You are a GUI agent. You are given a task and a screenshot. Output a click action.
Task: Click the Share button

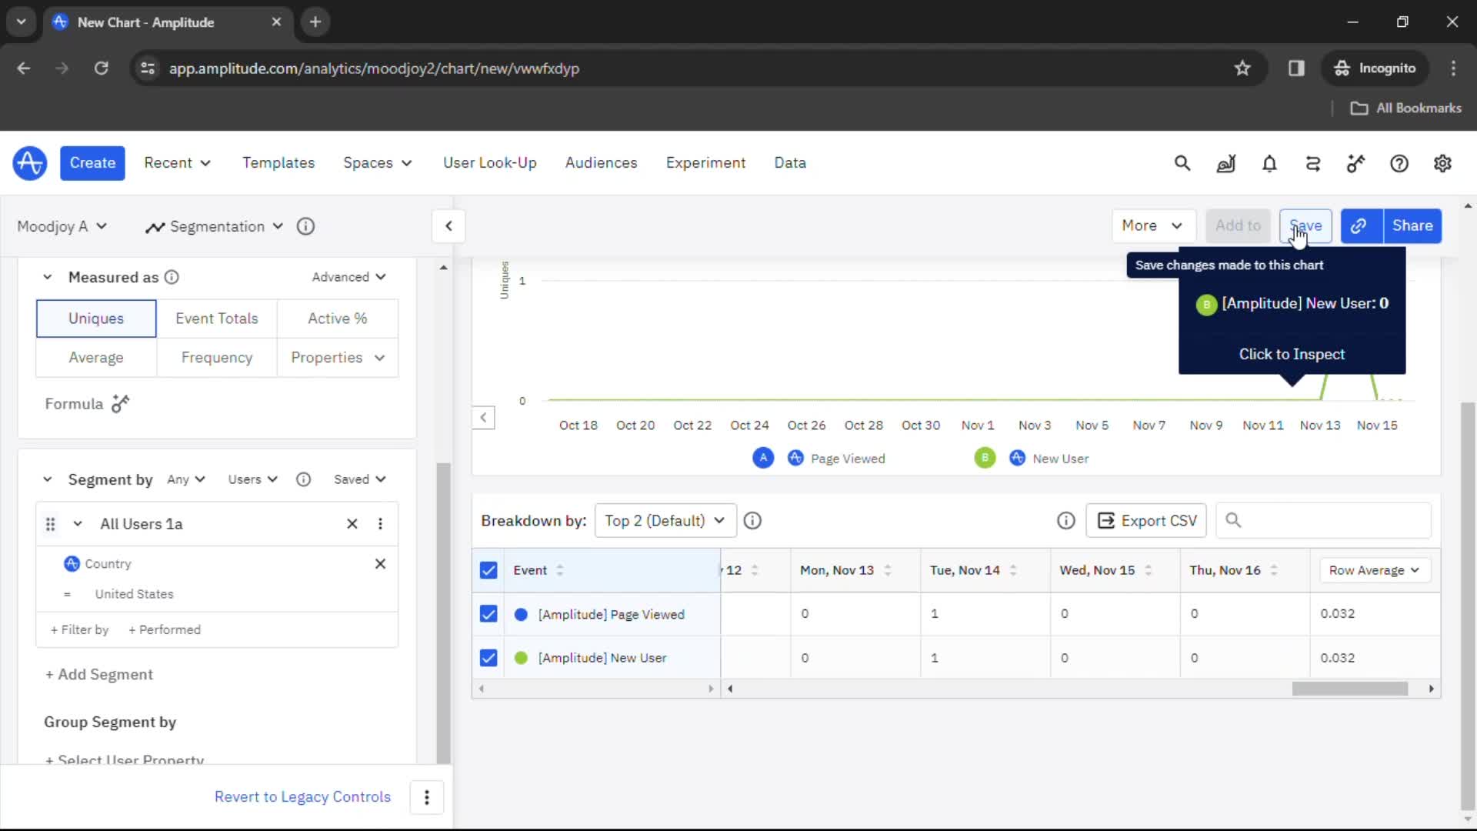(x=1412, y=225)
